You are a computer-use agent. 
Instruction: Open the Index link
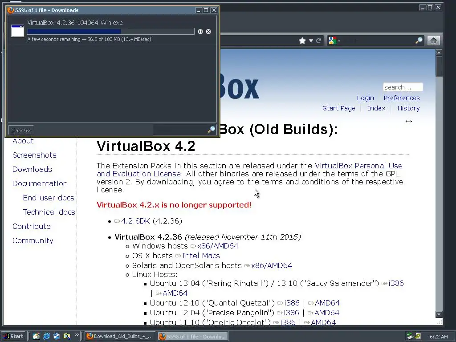click(376, 108)
